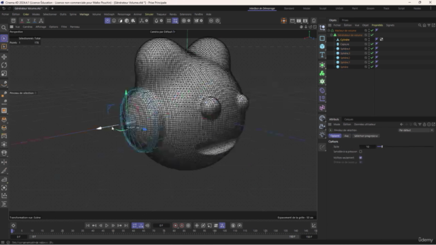Click the back arrow in Attributs panel
The width and height of the screenshot is (436, 245).
(x=401, y=125)
